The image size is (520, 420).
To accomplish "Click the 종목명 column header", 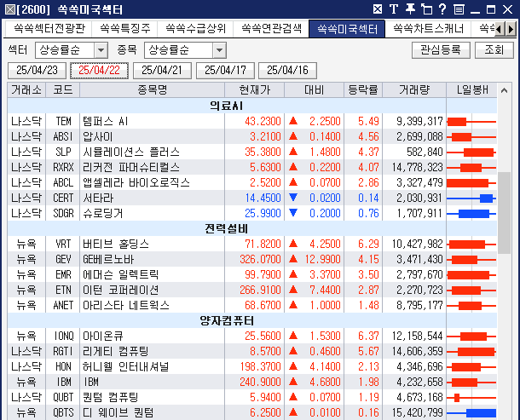I will point(153,89).
